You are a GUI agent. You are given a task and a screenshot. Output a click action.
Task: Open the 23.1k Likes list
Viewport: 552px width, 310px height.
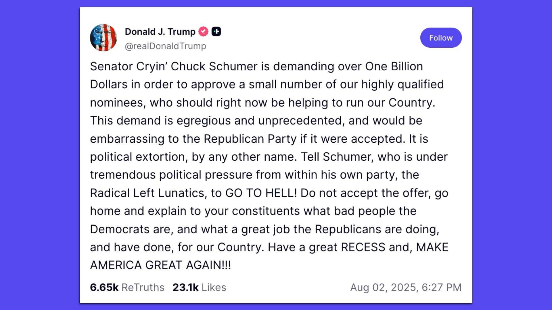[x=200, y=287]
